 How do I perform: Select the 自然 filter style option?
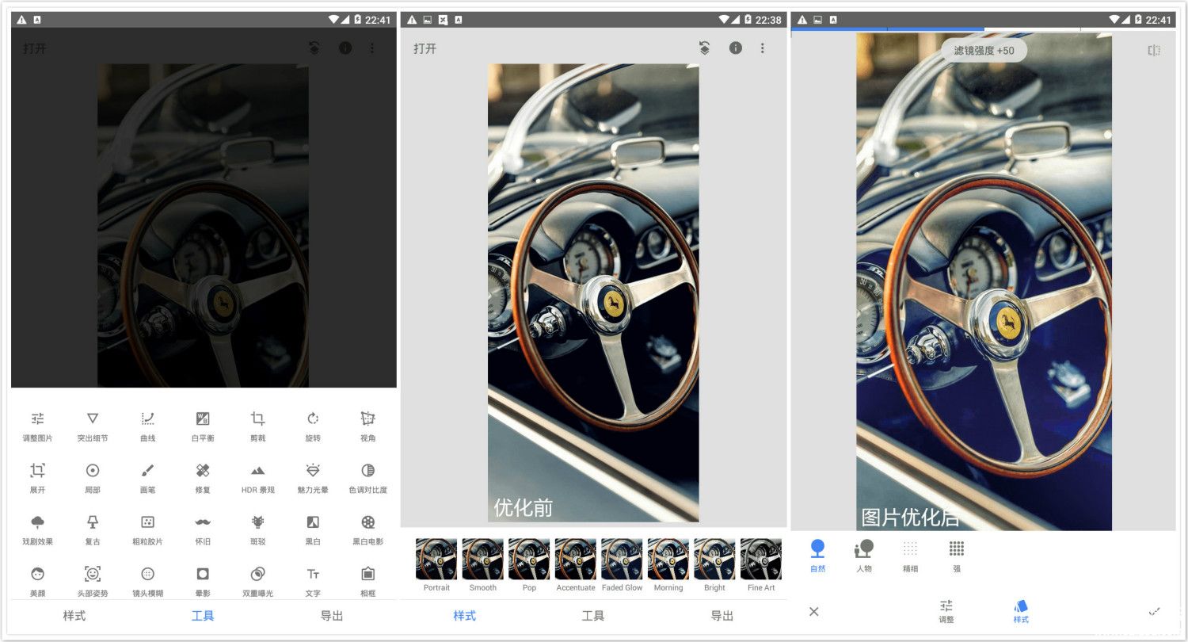click(817, 554)
